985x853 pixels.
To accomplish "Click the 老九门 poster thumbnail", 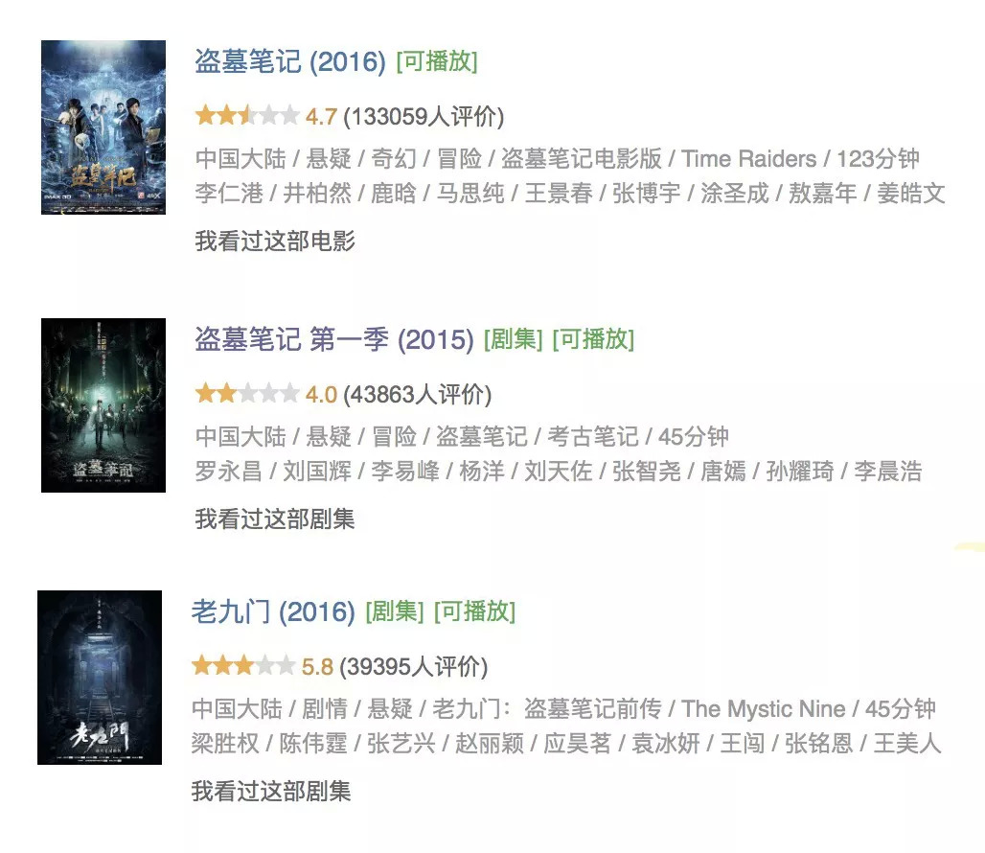I will [x=100, y=677].
